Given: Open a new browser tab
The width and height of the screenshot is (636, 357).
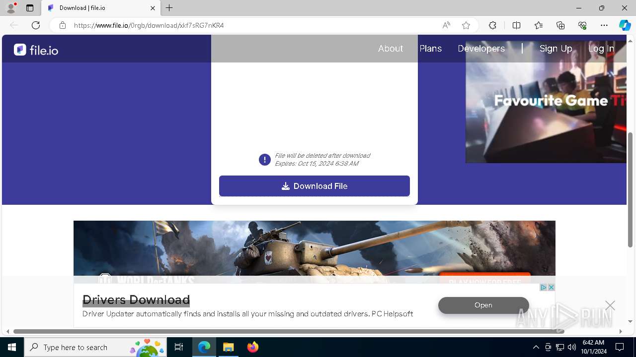Looking at the screenshot, I should click(169, 8).
